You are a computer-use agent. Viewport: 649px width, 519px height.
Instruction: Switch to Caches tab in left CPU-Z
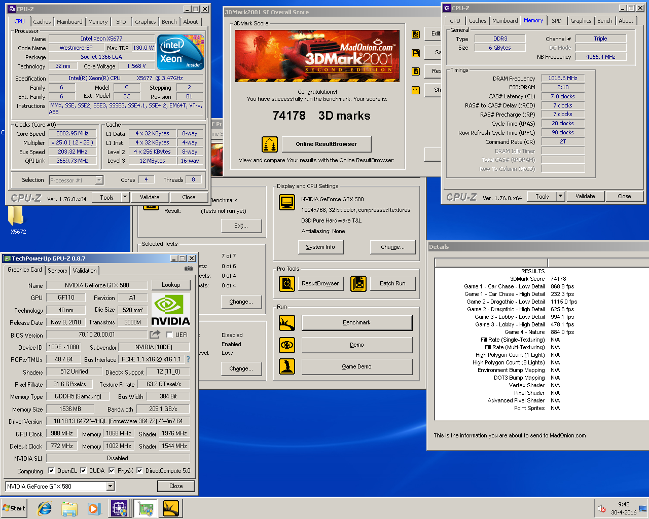[42, 22]
